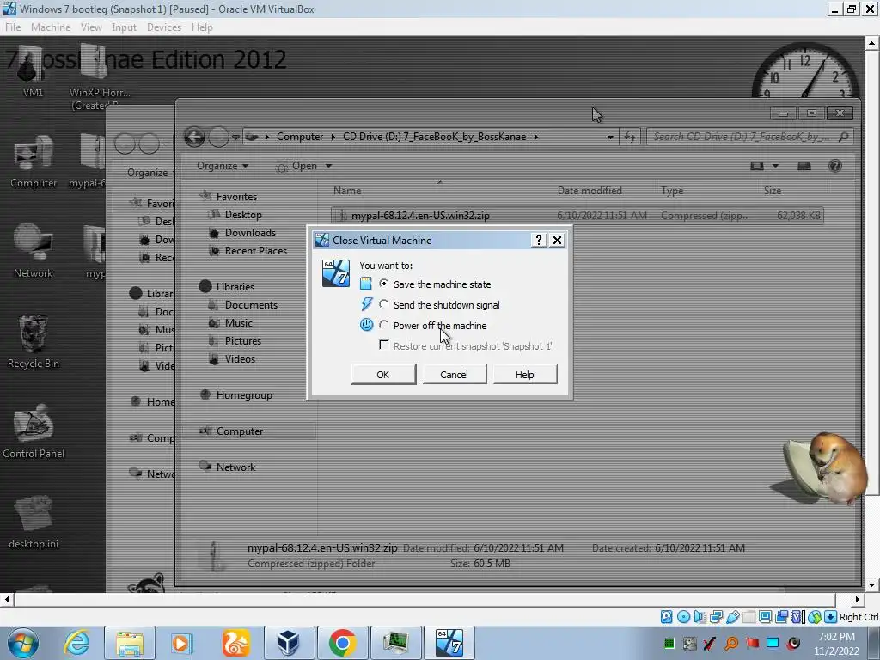Open Windows Explorer from the taskbar
Viewport: 880px width, 660px height.
click(x=130, y=643)
